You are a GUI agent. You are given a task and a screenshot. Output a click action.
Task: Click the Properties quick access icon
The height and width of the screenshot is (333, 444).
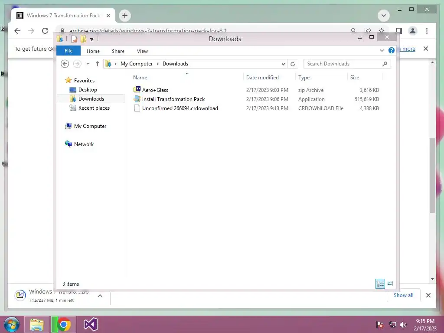point(74,39)
